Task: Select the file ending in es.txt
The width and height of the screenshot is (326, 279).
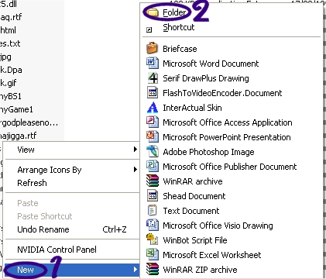Action: click(x=10, y=43)
